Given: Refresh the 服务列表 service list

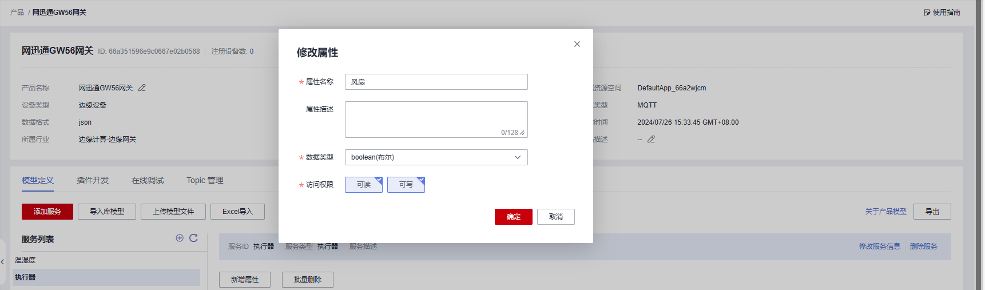Looking at the screenshot, I should 193,238.
